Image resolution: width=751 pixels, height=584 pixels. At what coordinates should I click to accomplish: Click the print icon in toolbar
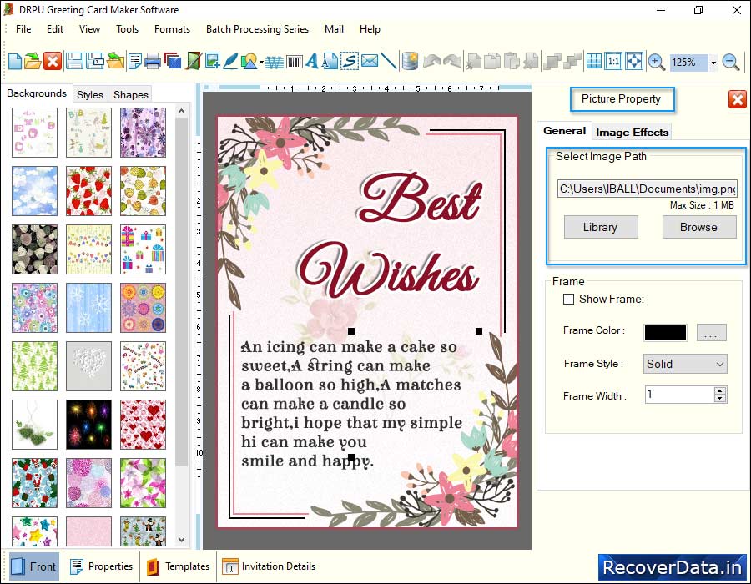[x=153, y=61]
